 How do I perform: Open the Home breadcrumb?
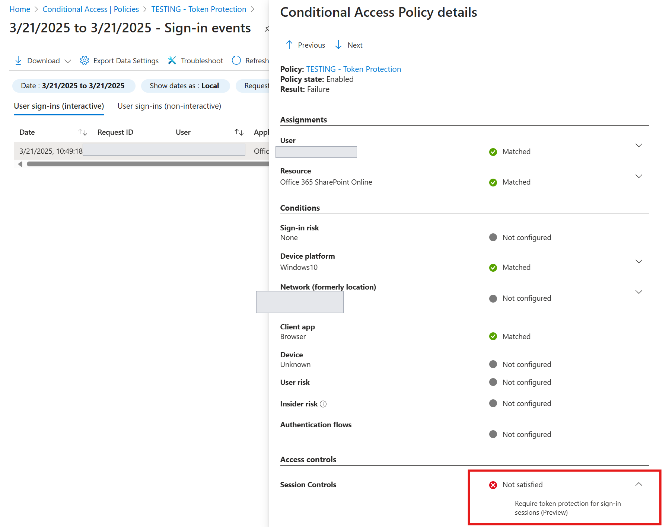tap(20, 9)
